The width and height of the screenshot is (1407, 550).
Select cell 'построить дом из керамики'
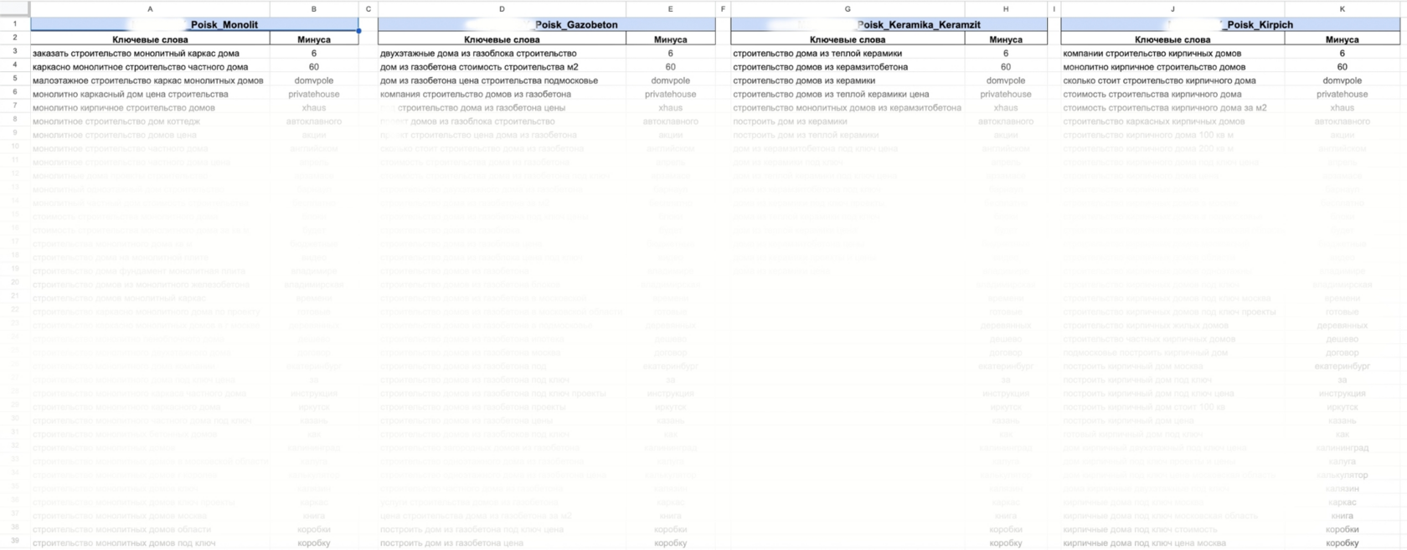pyautogui.click(x=848, y=121)
